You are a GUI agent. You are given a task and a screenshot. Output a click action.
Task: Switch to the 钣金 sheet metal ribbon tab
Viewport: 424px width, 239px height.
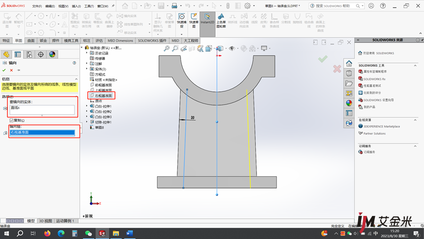click(43, 41)
